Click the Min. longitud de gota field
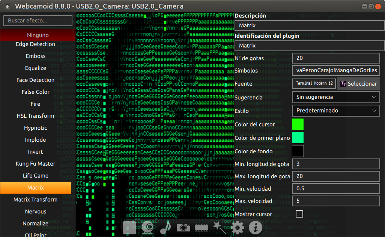 tap(336, 164)
